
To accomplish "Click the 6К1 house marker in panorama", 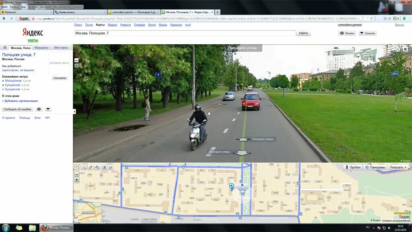I will tap(395, 74).
